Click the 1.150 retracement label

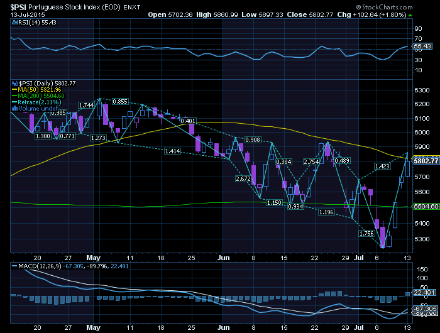pos(274,202)
